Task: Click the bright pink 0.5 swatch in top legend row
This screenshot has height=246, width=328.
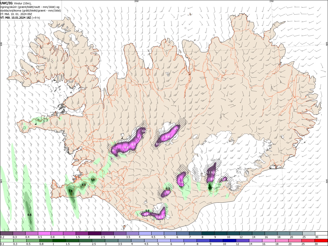Action: [44, 233]
